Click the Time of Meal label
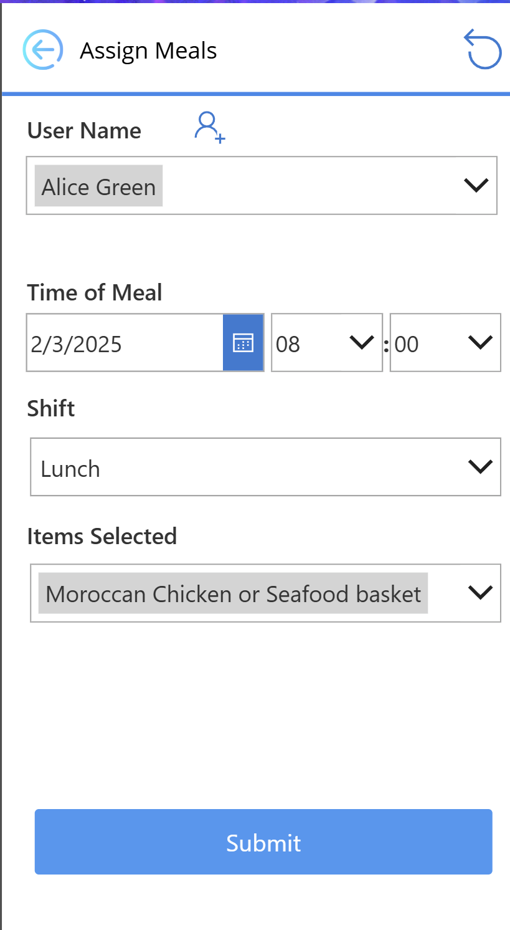Image resolution: width=510 pixels, height=930 pixels. pos(95,292)
